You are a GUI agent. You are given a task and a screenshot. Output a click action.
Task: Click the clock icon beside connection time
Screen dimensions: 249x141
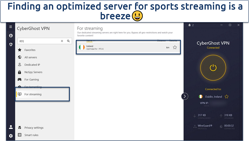coord(221,126)
